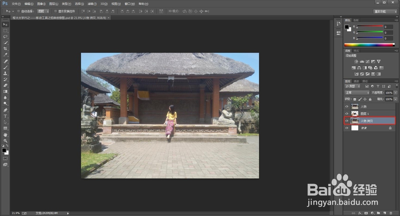Toggle lock image pixels (brush icon)
The image size is (400, 216).
pos(360,99)
